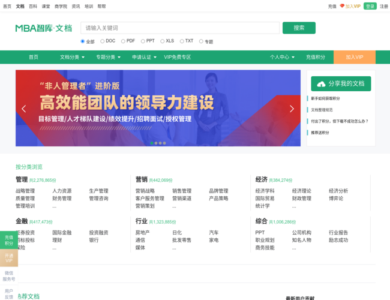Select the DOC file type radio
This screenshot has height=300, width=390.
click(x=102, y=41)
